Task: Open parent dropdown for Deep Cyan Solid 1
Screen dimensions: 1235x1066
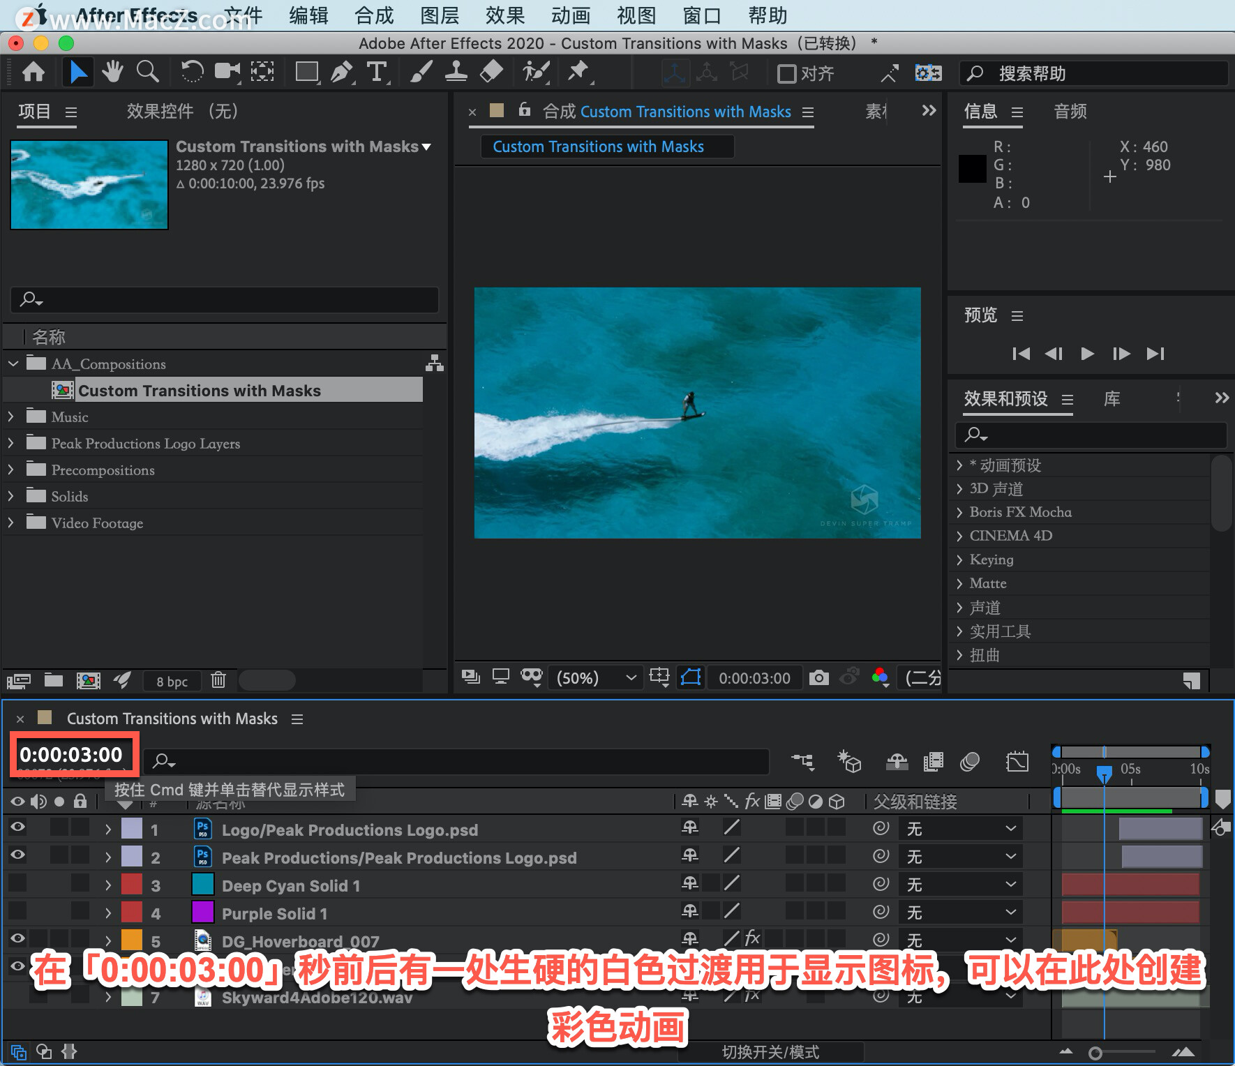Action: click(961, 885)
